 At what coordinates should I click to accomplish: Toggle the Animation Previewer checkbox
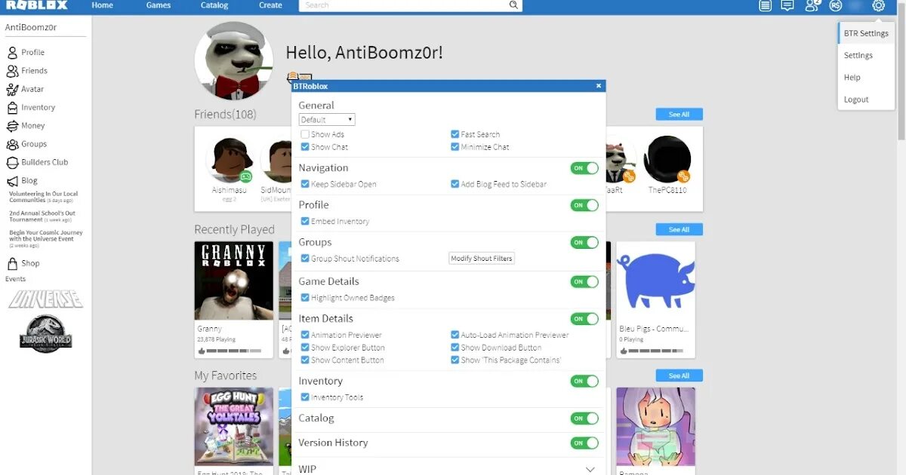305,335
